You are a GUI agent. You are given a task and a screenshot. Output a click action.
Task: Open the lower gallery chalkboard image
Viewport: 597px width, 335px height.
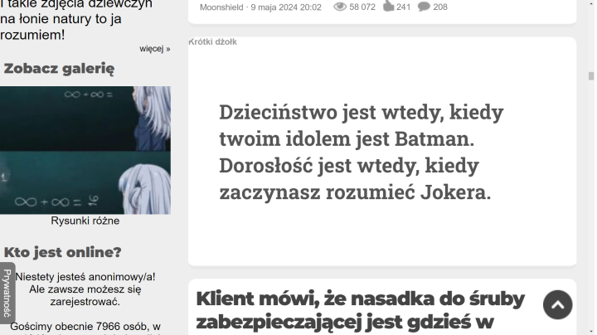85,182
